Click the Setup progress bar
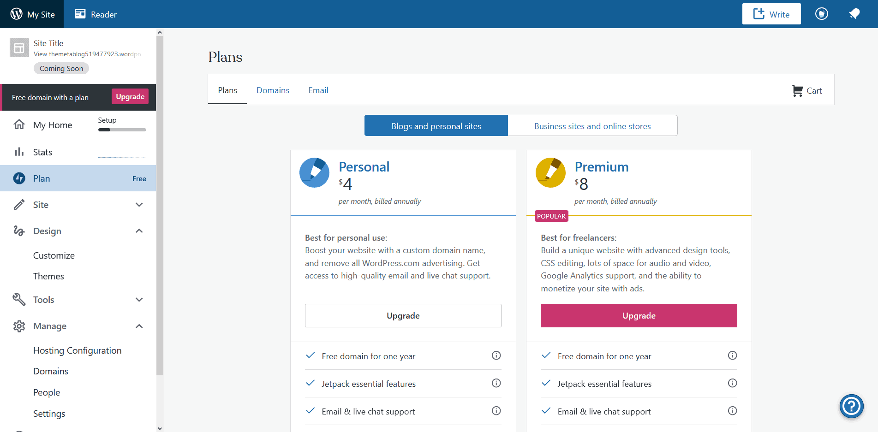Viewport: 878px width, 432px height. pyautogui.click(x=122, y=130)
